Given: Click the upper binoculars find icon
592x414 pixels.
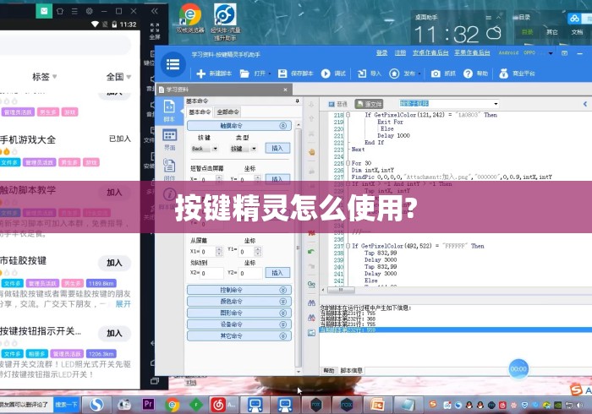Looking at the screenshot, I should pyautogui.click(x=311, y=302).
